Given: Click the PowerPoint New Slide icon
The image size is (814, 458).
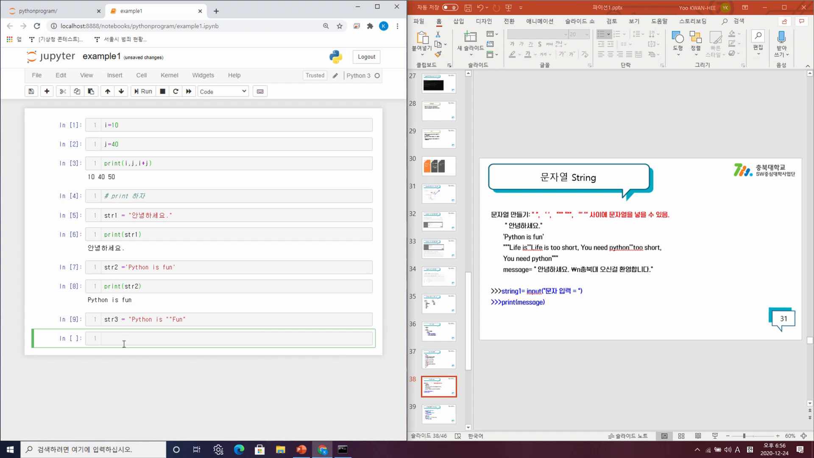Looking at the screenshot, I should click(x=470, y=37).
